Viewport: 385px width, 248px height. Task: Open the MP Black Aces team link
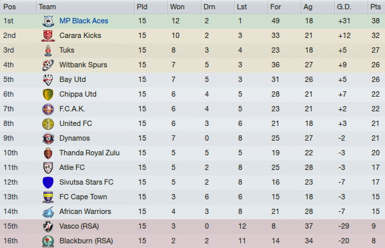tap(83, 21)
